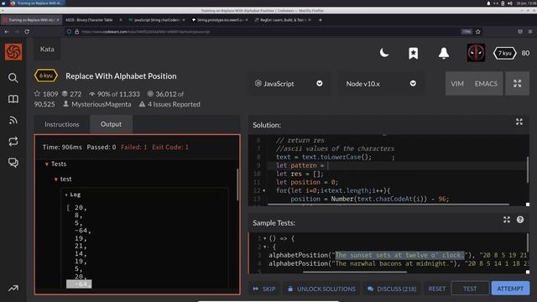Click the Solution editor horizontal scrollbar
Screen dimensions: 537x302
388,205
